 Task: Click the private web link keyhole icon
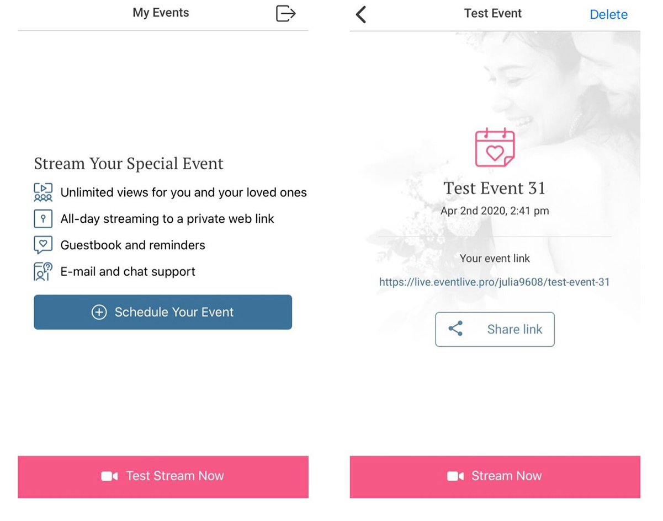[x=43, y=219]
